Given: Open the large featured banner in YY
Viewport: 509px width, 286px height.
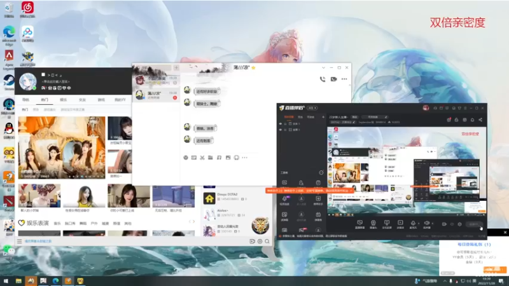Looking at the screenshot, I should [x=62, y=147].
